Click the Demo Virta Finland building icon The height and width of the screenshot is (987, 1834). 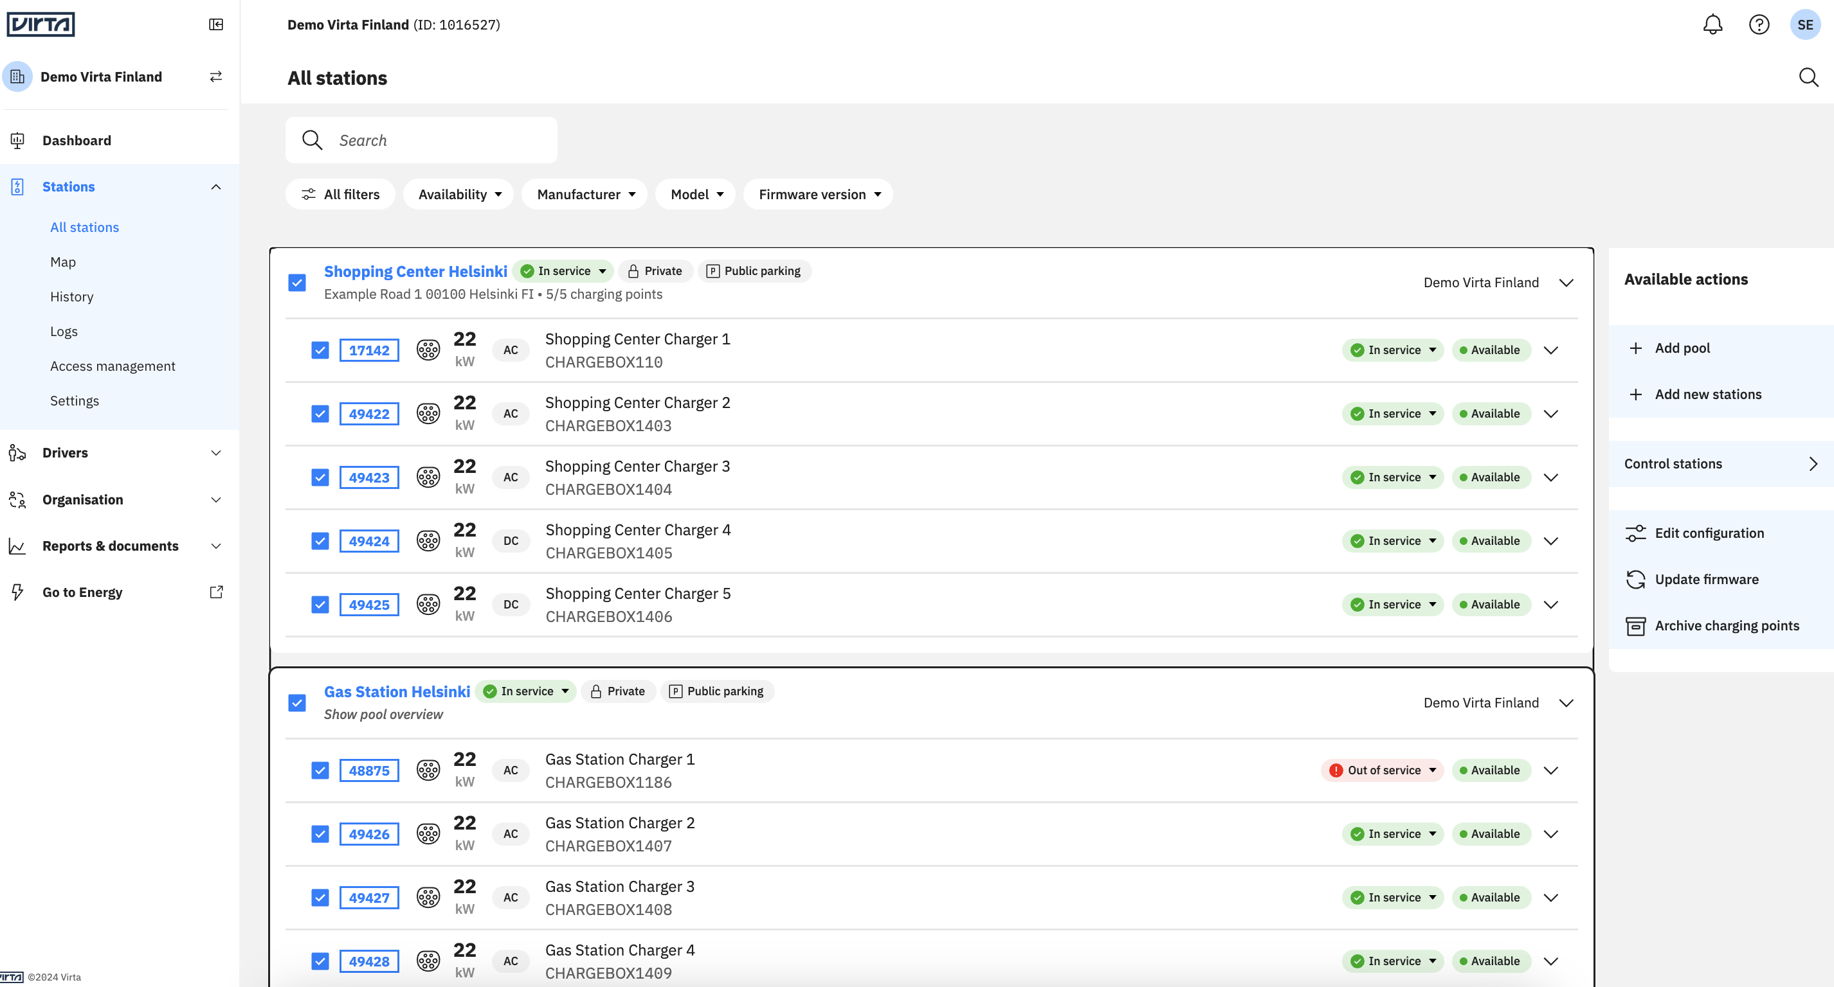coord(17,76)
